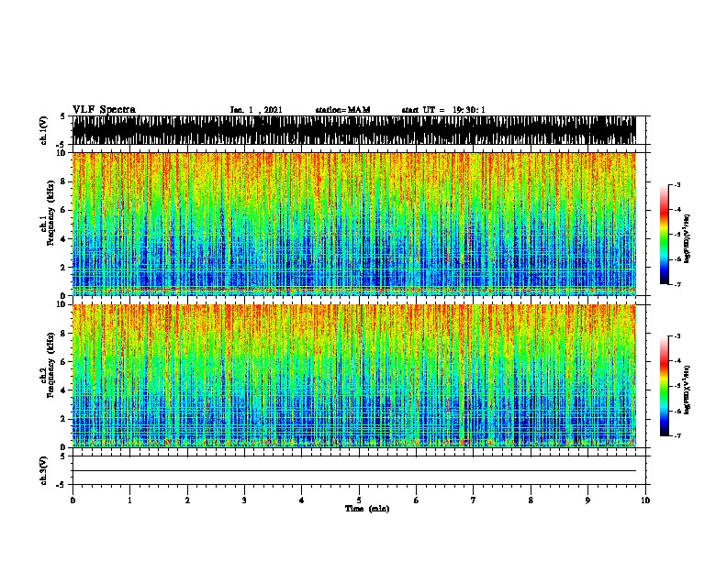This screenshot has height=561, width=727.
Task: Click the "6" kHz tick of ch.2 spectrogram
Action: coord(64,362)
